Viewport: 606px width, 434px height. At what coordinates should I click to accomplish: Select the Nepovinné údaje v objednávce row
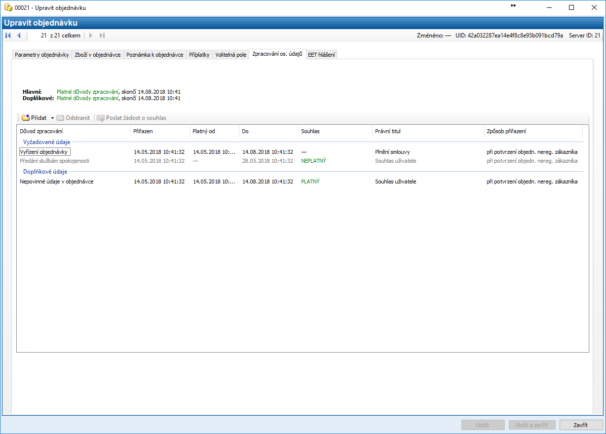pos(56,181)
